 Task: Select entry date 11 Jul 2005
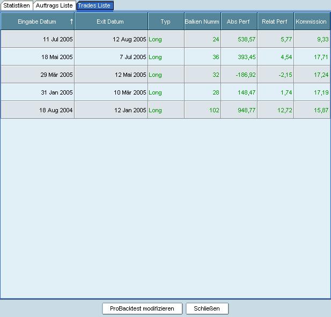click(57, 39)
